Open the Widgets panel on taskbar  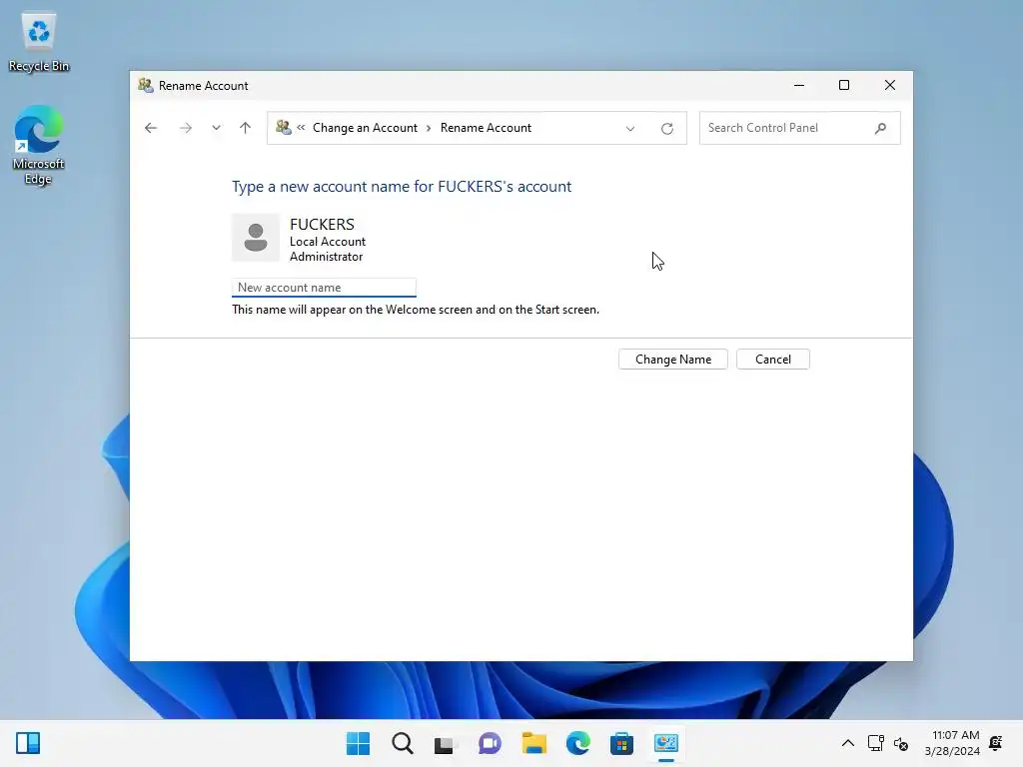[x=28, y=743]
